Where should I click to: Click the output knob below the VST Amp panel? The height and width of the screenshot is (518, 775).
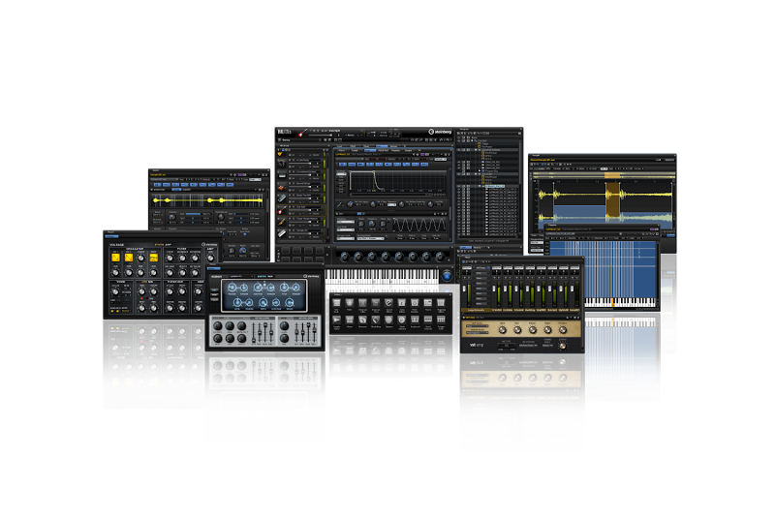click(563, 346)
